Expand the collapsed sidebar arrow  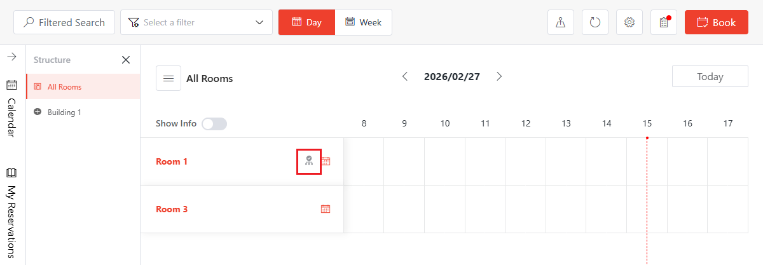[x=11, y=57]
